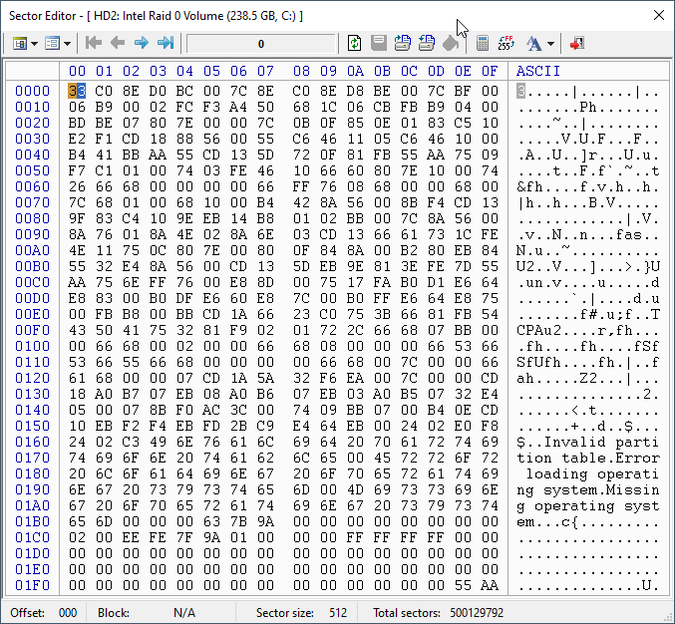
Task: Click ASCII text ' loading operati'
Action: [x=588, y=473]
